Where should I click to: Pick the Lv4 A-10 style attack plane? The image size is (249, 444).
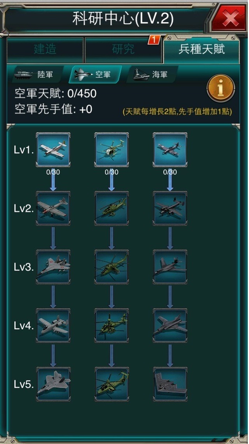(x=53, y=326)
